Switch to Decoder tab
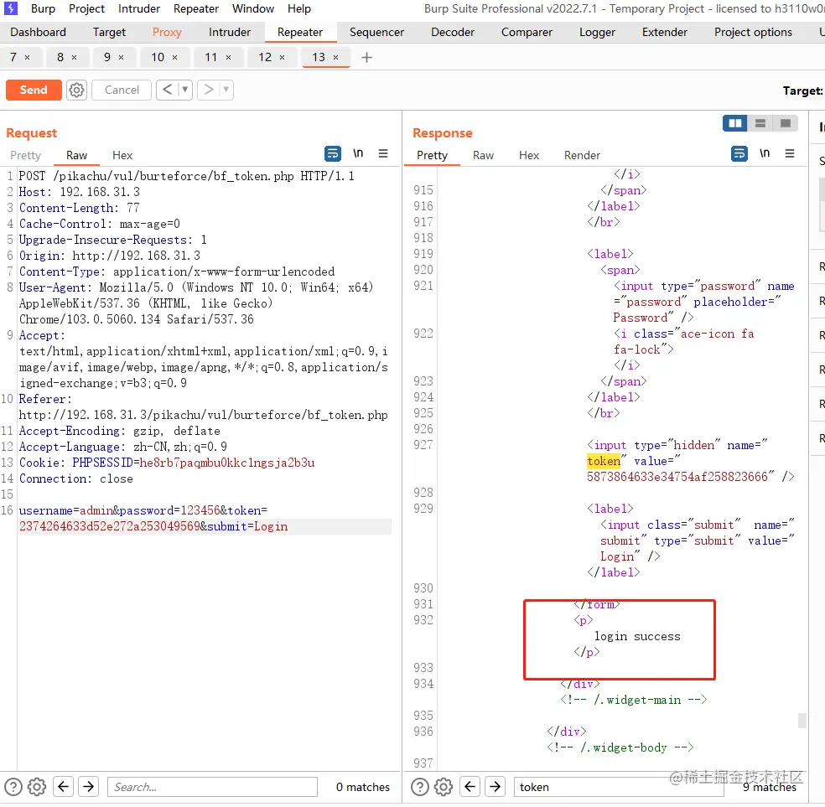This screenshot has height=807, width=825. tap(453, 32)
